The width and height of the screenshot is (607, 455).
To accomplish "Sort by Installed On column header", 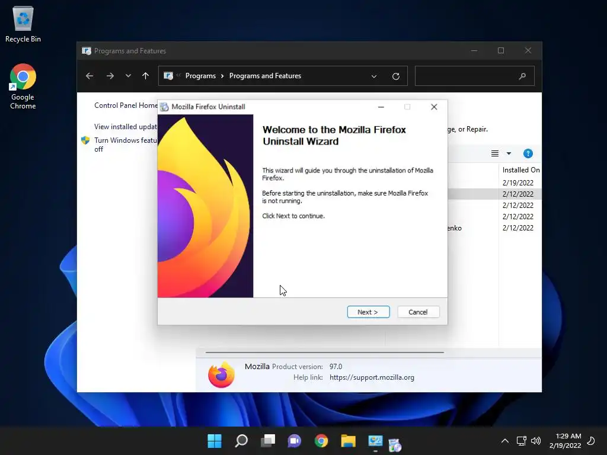I will 520,170.
